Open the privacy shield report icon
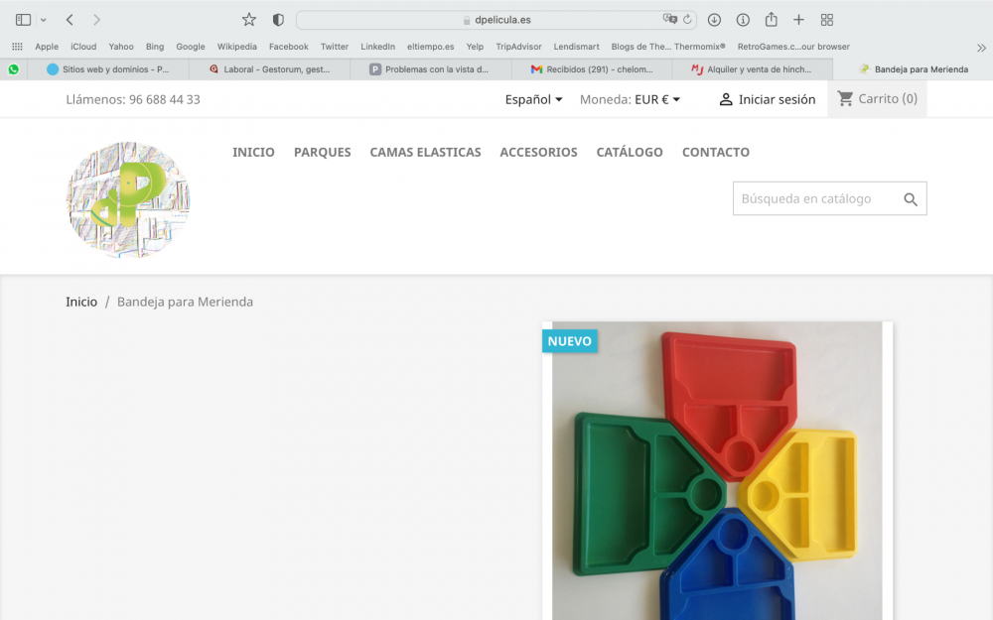Screen dimensions: 993x620 pos(278,20)
